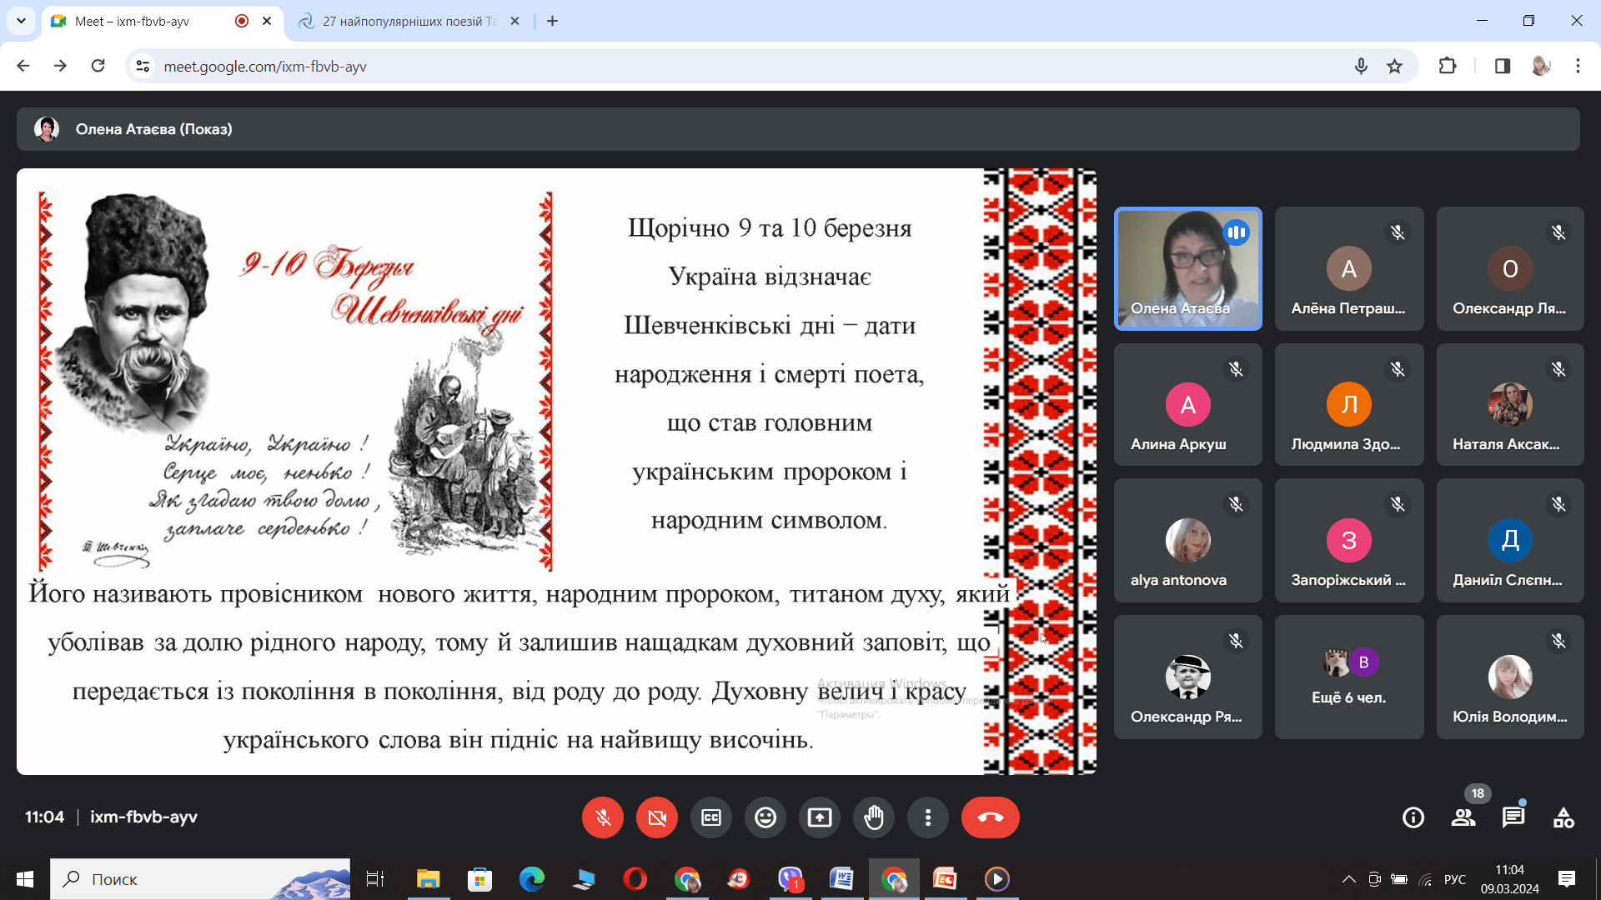The width and height of the screenshot is (1601, 900).
Task: Open Microsoft Store from the taskbar
Action: pyautogui.click(x=479, y=879)
